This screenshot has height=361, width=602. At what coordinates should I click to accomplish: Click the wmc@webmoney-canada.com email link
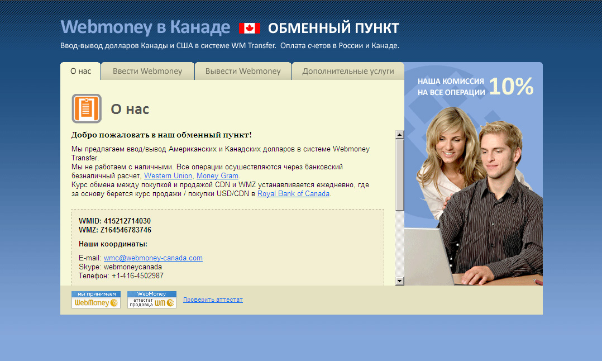click(153, 258)
